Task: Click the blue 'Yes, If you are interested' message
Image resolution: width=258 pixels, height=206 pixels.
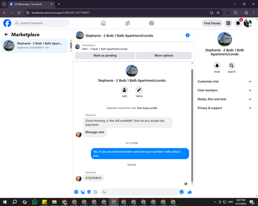Action: coord(140,153)
